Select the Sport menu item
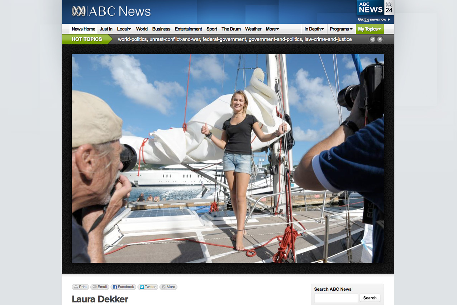Image resolution: width=457 pixels, height=305 pixels. click(212, 29)
